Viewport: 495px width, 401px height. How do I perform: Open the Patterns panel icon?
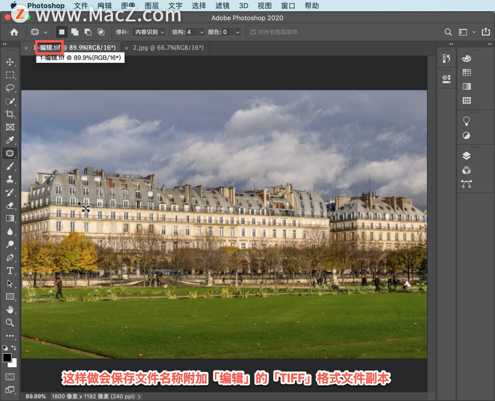pos(466,101)
